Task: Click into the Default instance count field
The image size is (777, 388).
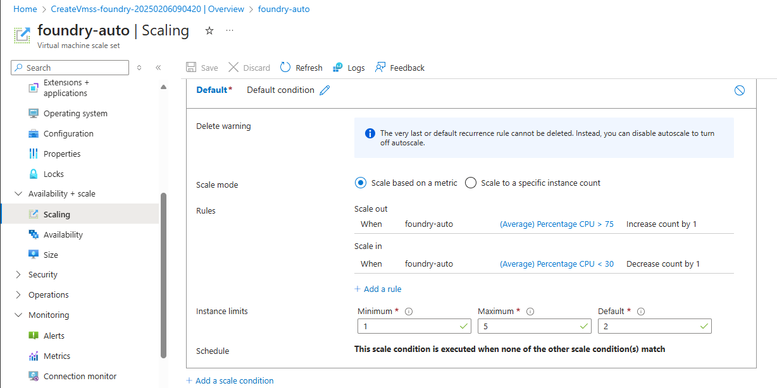Action: point(655,326)
